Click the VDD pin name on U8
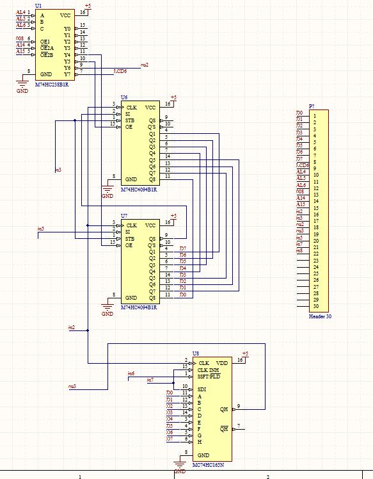Image resolution: width=373 pixels, height=479 pixels. (x=222, y=363)
